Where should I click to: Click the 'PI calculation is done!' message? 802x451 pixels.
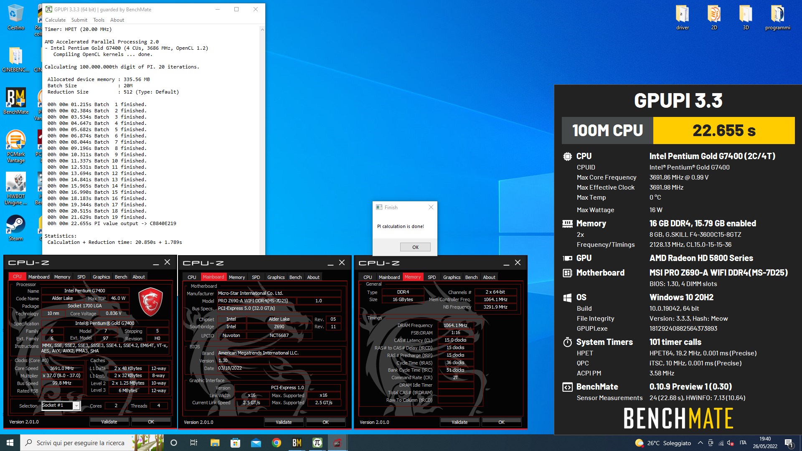coord(400,226)
